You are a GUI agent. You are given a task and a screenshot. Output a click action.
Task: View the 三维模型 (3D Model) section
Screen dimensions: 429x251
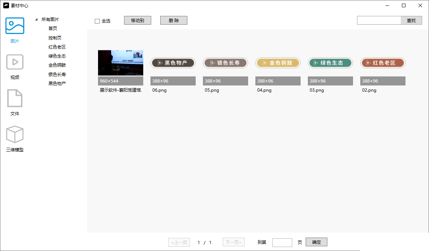[15, 134]
